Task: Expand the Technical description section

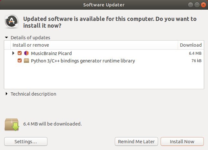Action: pyautogui.click(x=6, y=94)
